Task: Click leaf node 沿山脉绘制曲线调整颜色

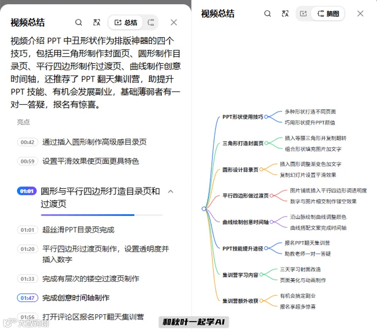Action: click(318, 217)
